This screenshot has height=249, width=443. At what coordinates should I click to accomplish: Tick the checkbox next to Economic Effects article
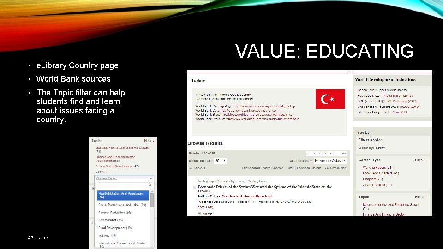pyautogui.click(x=195, y=187)
